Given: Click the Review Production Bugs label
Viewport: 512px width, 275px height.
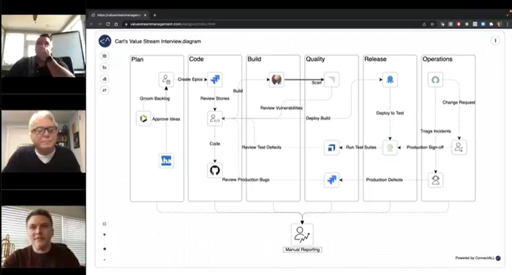Looking at the screenshot, I should point(246,180).
